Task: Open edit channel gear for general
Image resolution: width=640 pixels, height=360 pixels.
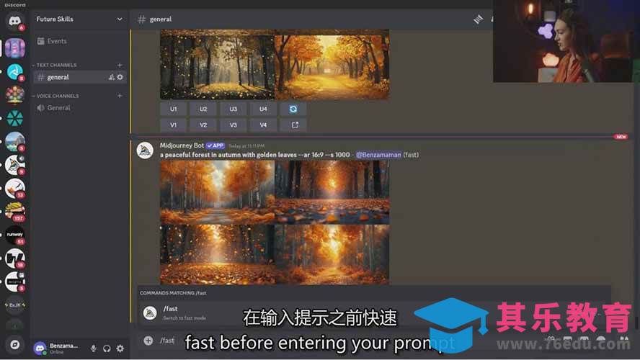Action: [120, 77]
